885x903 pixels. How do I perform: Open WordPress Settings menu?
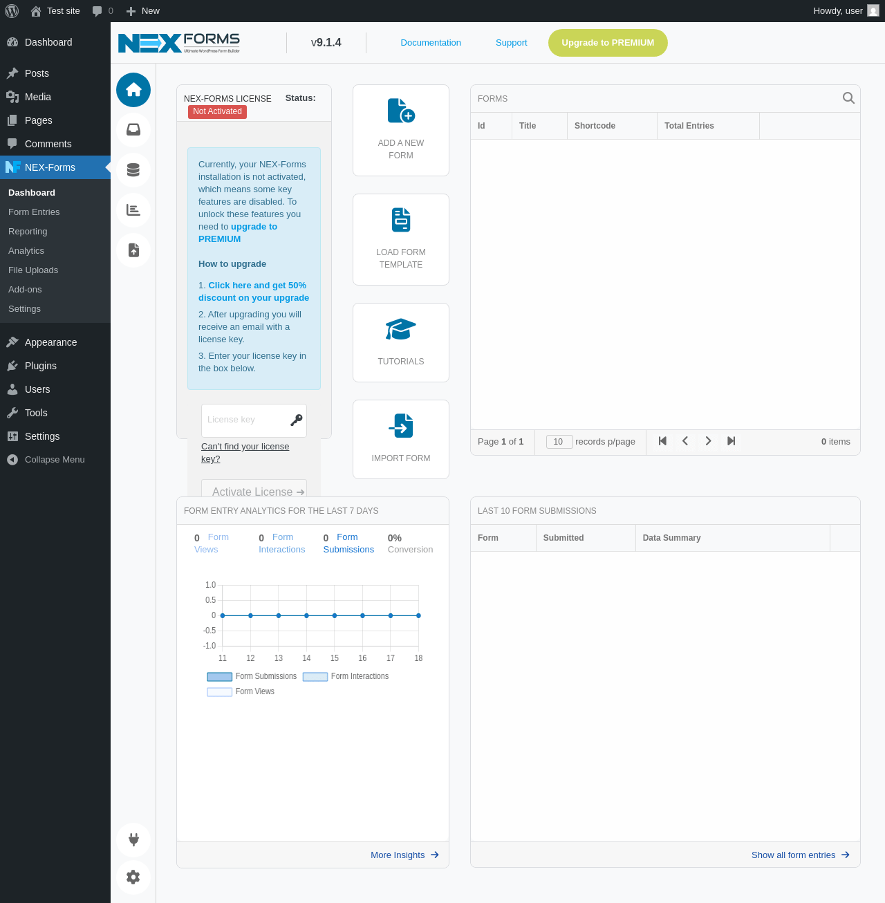(55, 436)
